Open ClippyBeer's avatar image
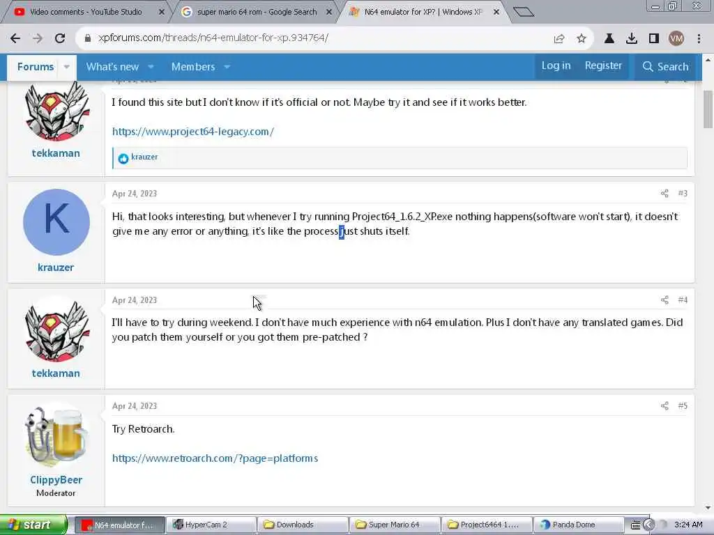This screenshot has width=714, height=535. tap(56, 436)
